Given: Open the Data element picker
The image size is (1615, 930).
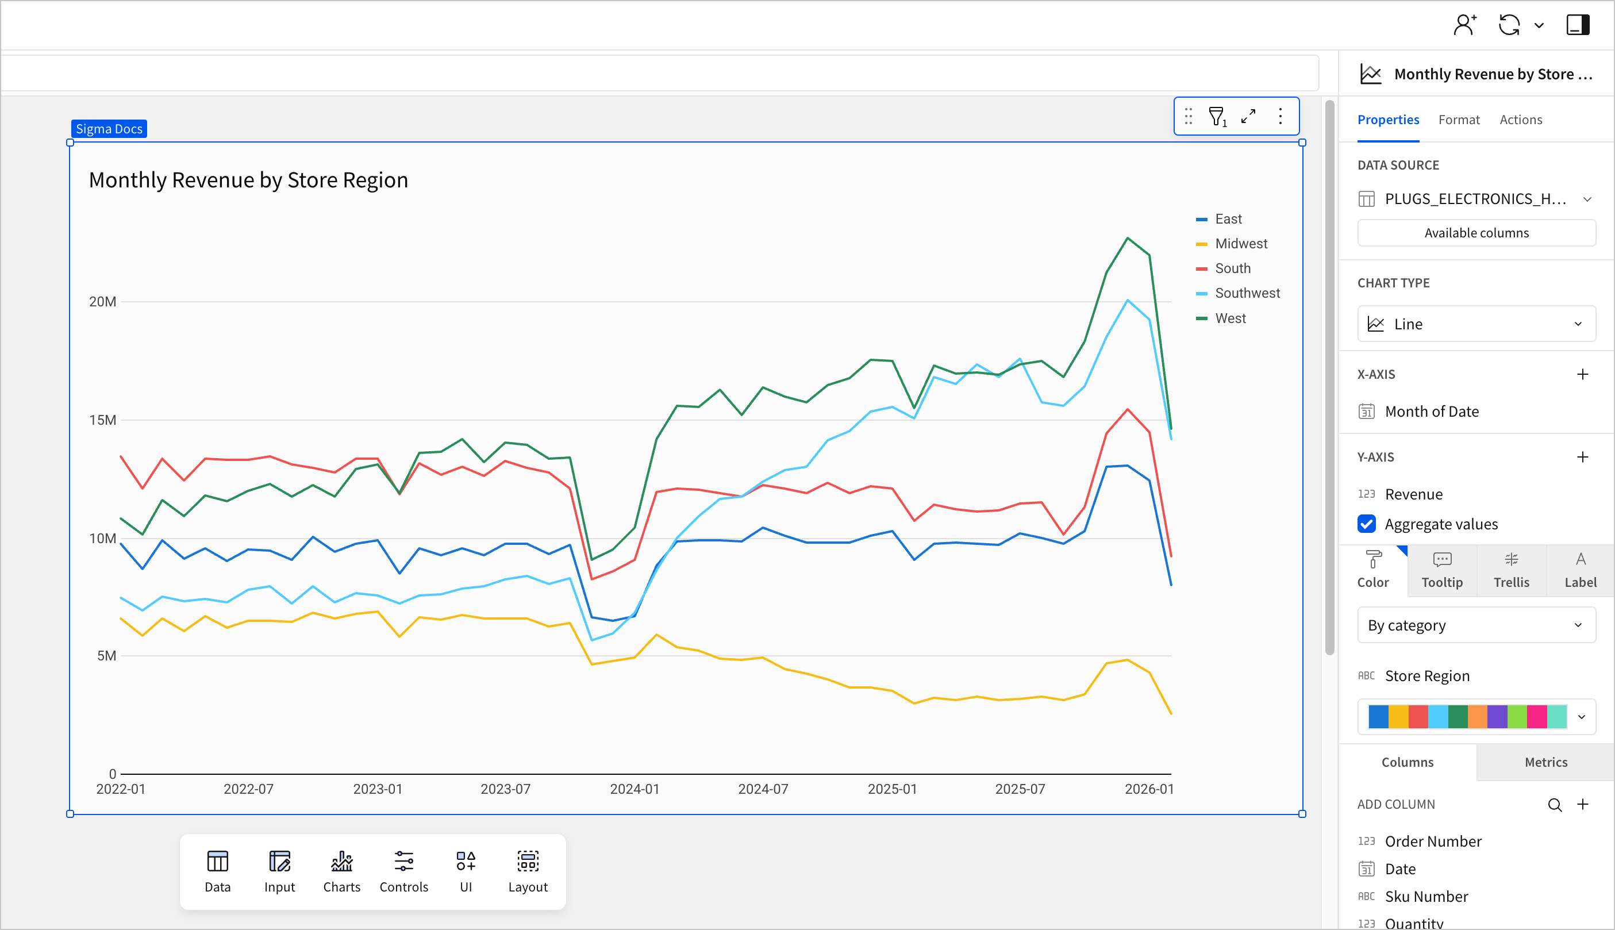Looking at the screenshot, I should [217, 870].
